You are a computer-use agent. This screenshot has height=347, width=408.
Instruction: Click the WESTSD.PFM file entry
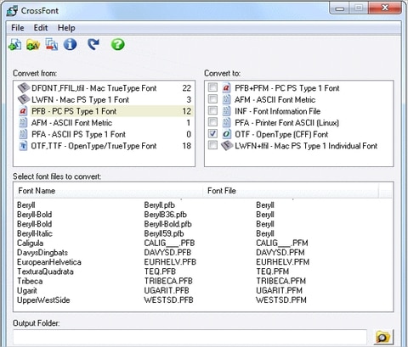pyautogui.click(x=281, y=299)
